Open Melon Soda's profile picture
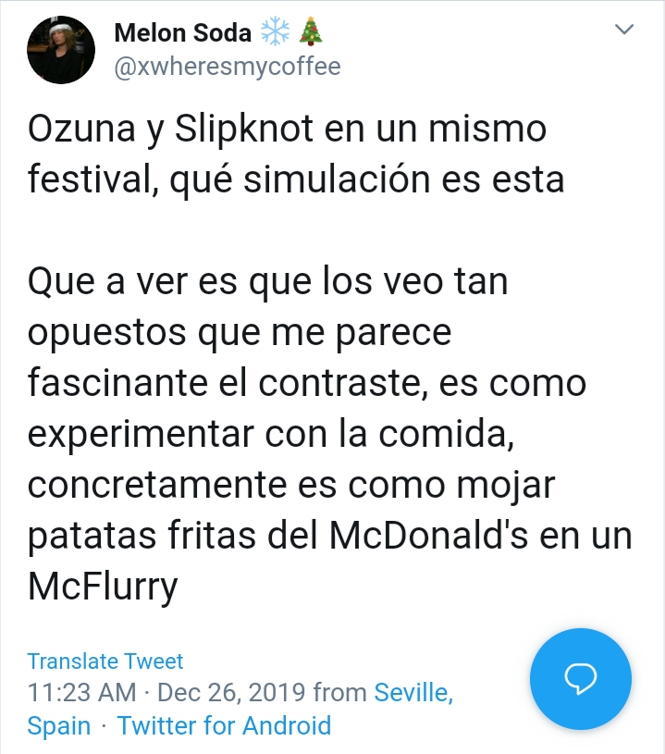 [60, 49]
